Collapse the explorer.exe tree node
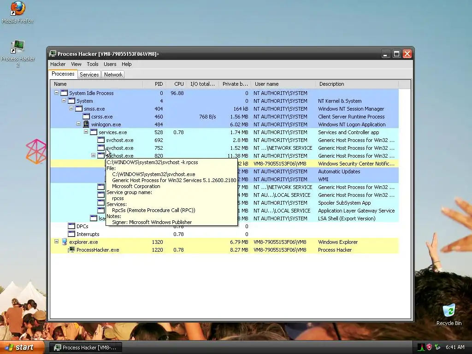The width and height of the screenshot is (472, 354). click(x=56, y=242)
